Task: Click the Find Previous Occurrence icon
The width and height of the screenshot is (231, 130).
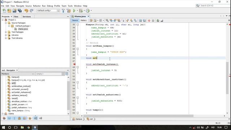Action: pos(111,21)
